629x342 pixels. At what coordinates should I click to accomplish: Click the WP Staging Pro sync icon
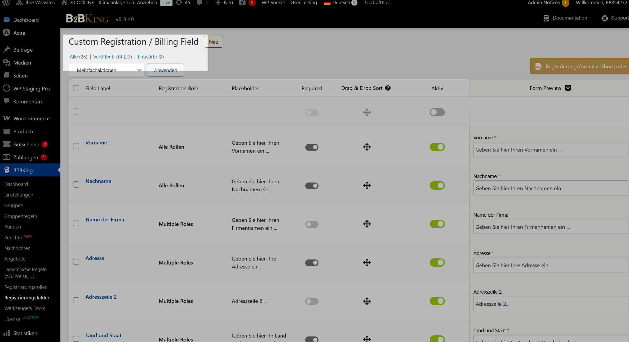tap(7, 88)
